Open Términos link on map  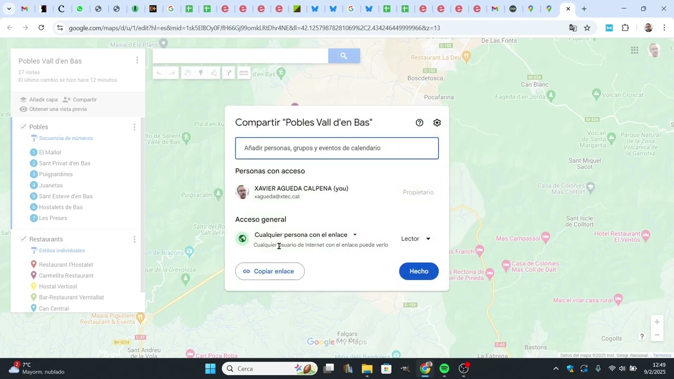(662, 355)
